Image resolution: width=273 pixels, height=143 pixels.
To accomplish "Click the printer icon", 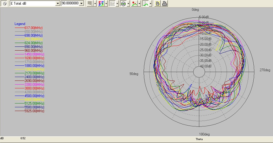I will pyautogui.click(x=165, y=4).
